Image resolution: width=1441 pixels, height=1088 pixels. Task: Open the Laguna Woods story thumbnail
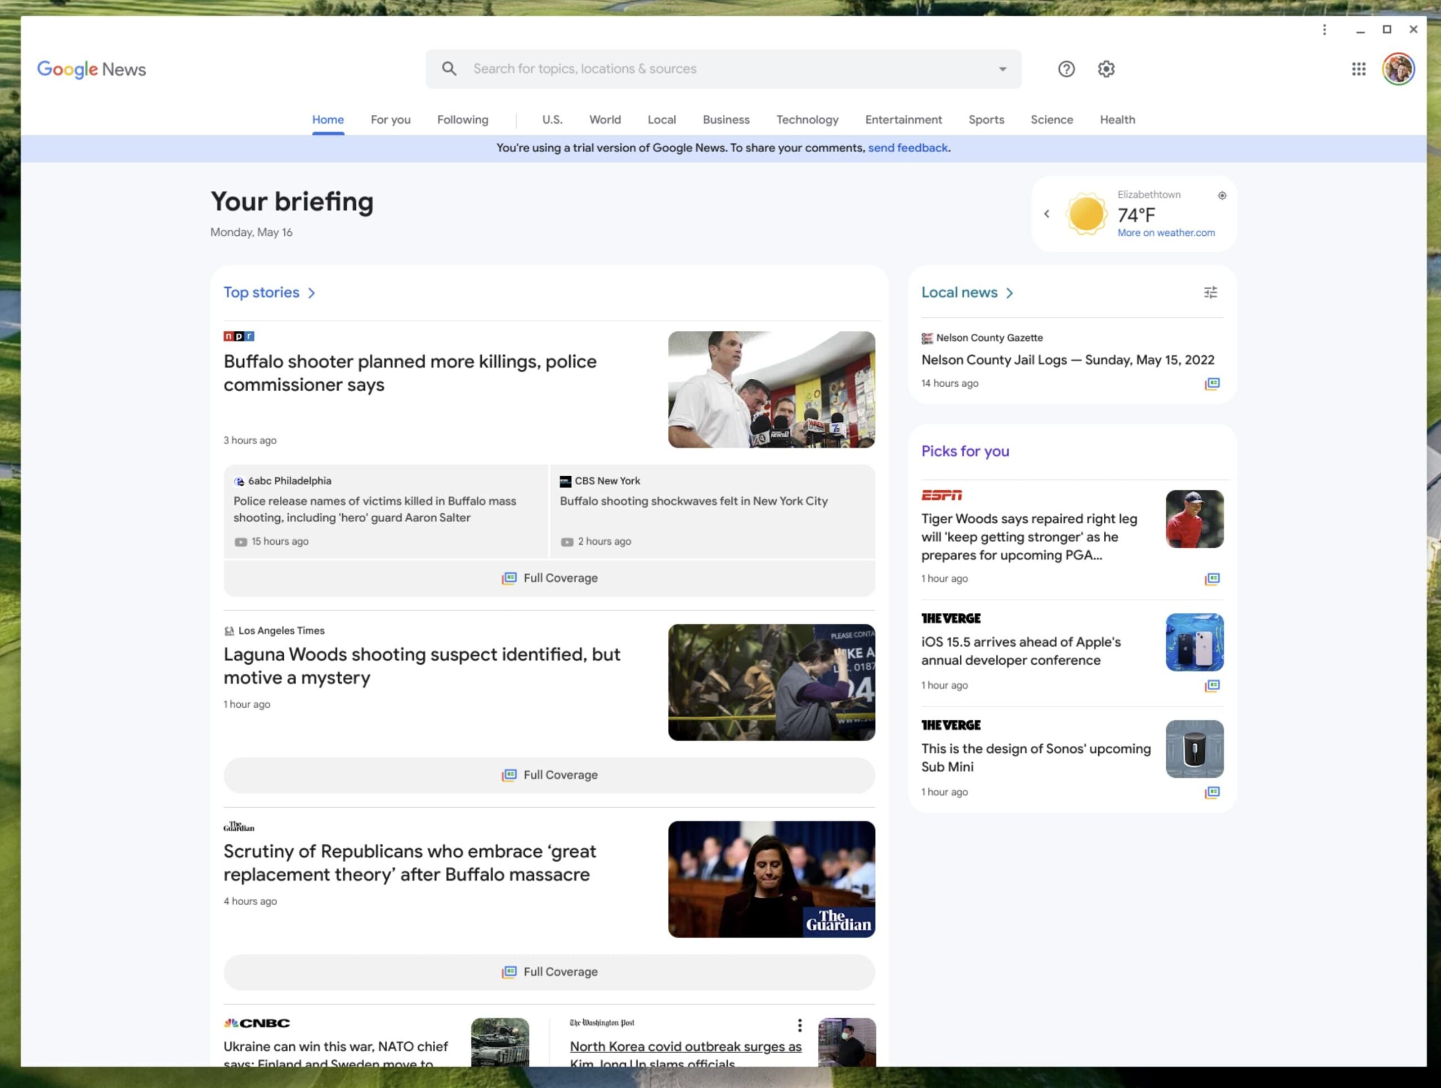click(771, 682)
